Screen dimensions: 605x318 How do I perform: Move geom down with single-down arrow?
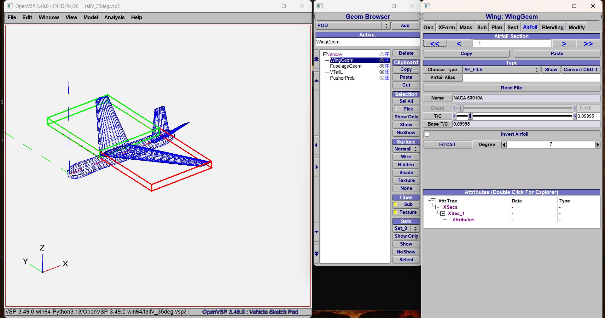317,232
